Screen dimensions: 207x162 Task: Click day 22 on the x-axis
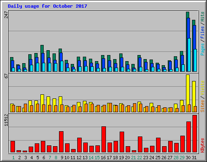pos(139,158)
